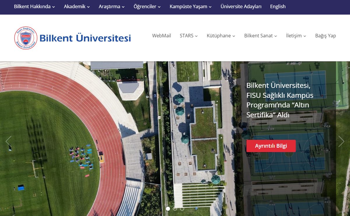Image resolution: width=350 pixels, height=216 pixels.
Task: Open Üniversite Adayları page
Action: (241, 6)
